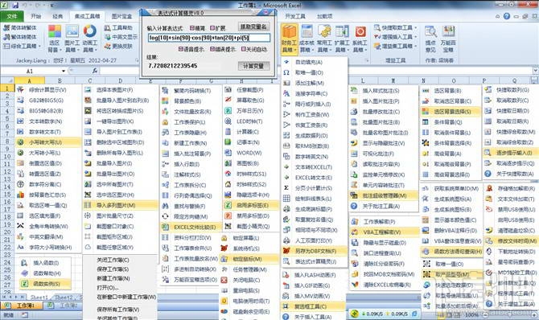Click the omega icon next to 取唯一值(O)
Screen dimensions: 539x320
click(x=286, y=72)
